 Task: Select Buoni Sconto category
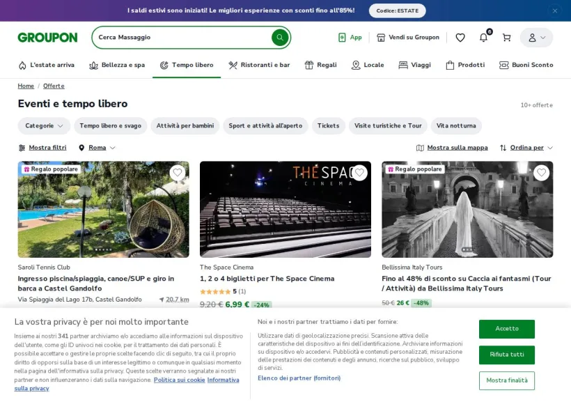click(526, 65)
